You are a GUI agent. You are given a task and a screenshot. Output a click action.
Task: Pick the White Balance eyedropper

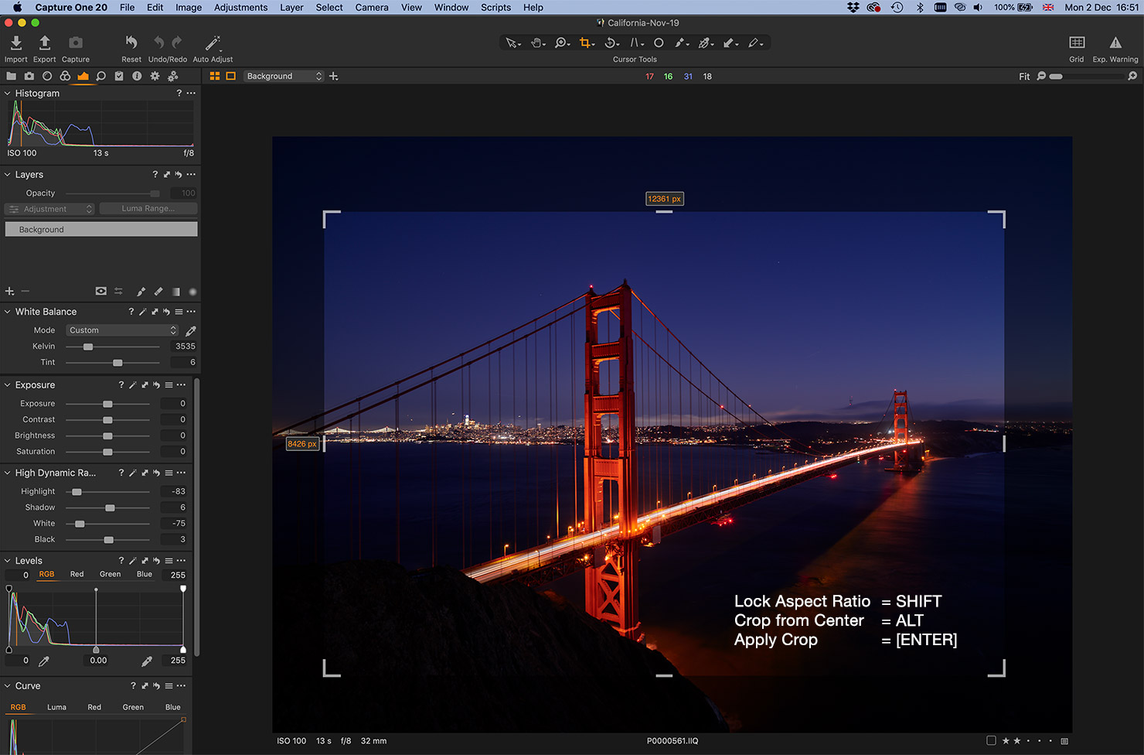(191, 330)
